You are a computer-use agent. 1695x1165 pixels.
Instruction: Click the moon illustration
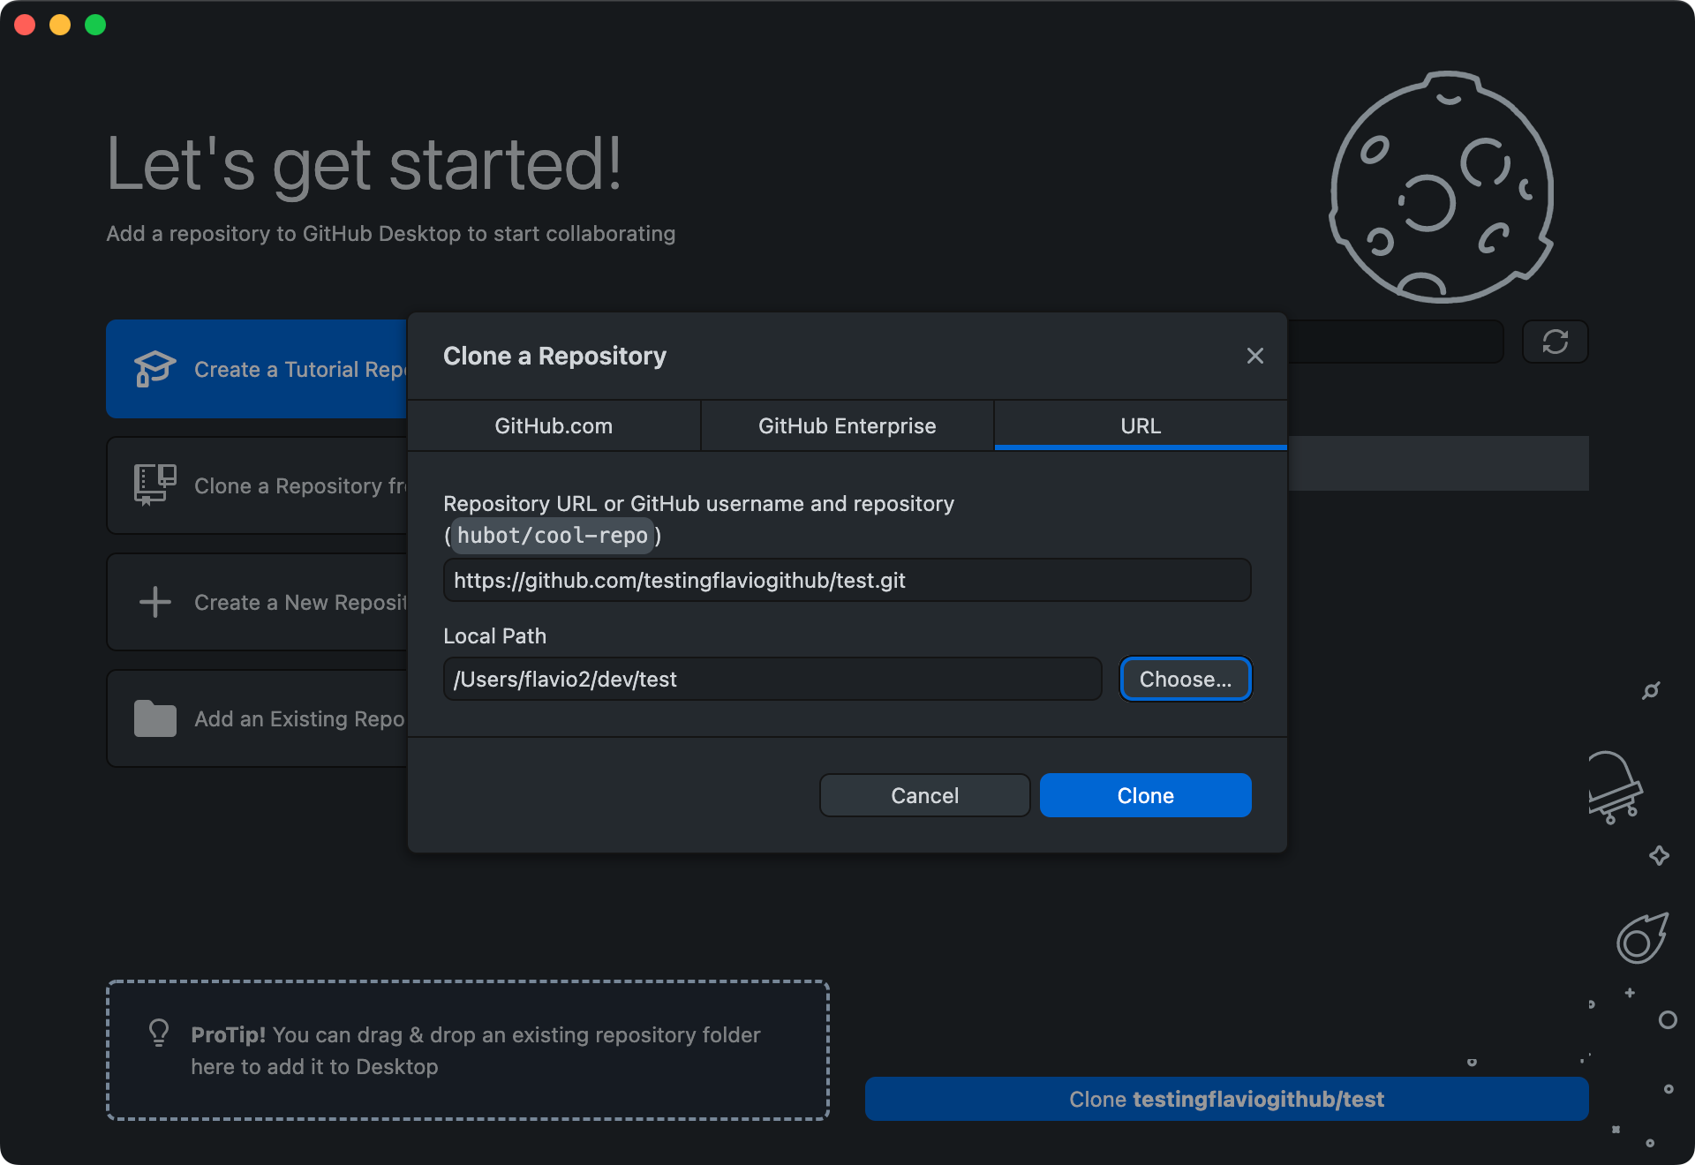pyautogui.click(x=1441, y=187)
